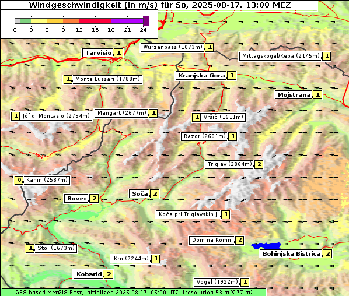Screen dimensions: 349x296
Task: Click the blue Bohinj lake shape
Action: 266,246
